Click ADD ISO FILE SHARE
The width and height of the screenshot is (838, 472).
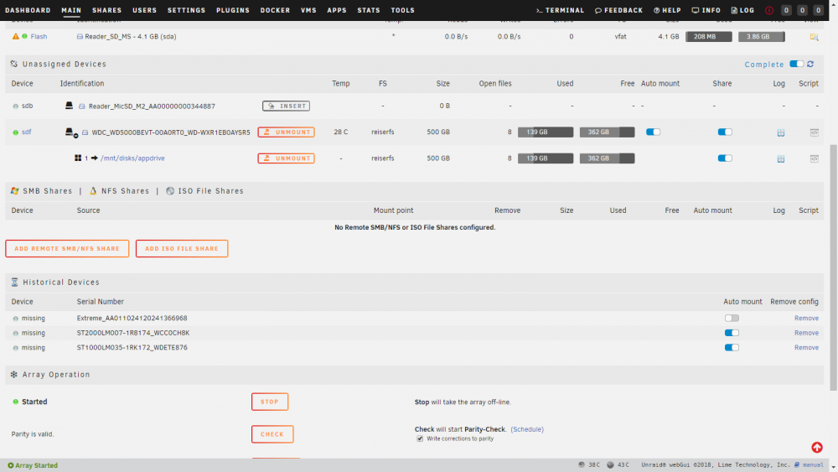coord(182,248)
